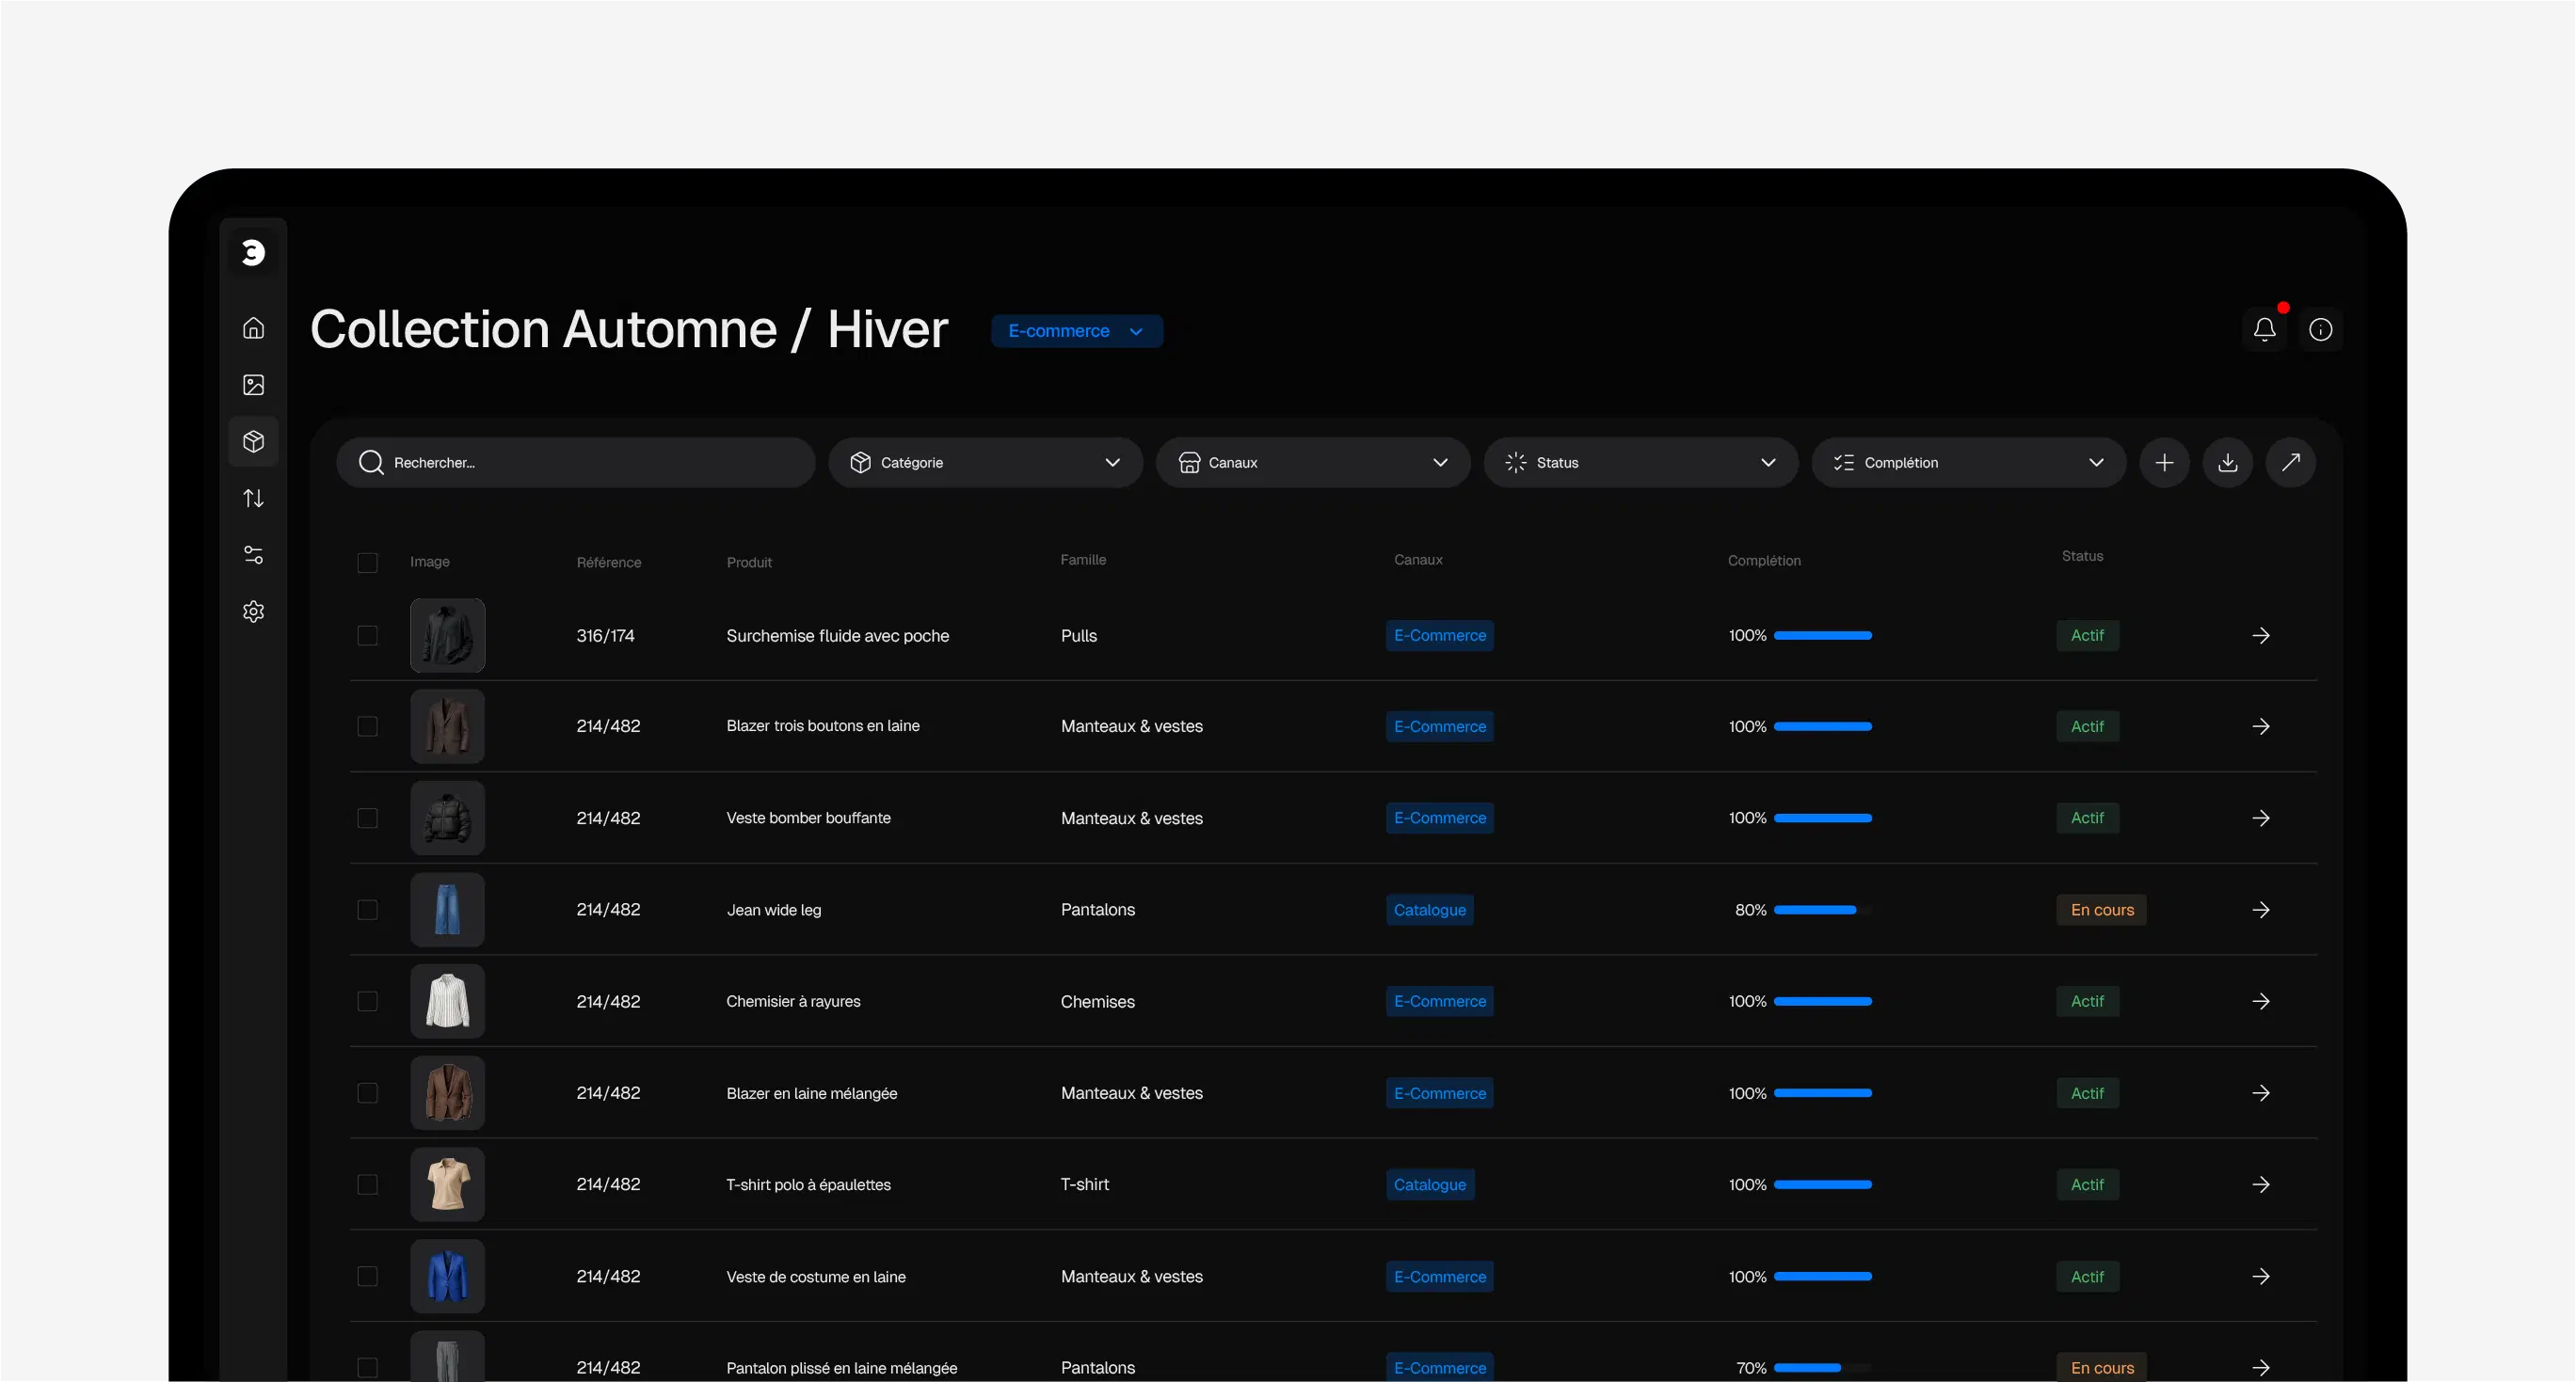Sort by the Référence column header
2576x1382 pixels.
(608, 563)
